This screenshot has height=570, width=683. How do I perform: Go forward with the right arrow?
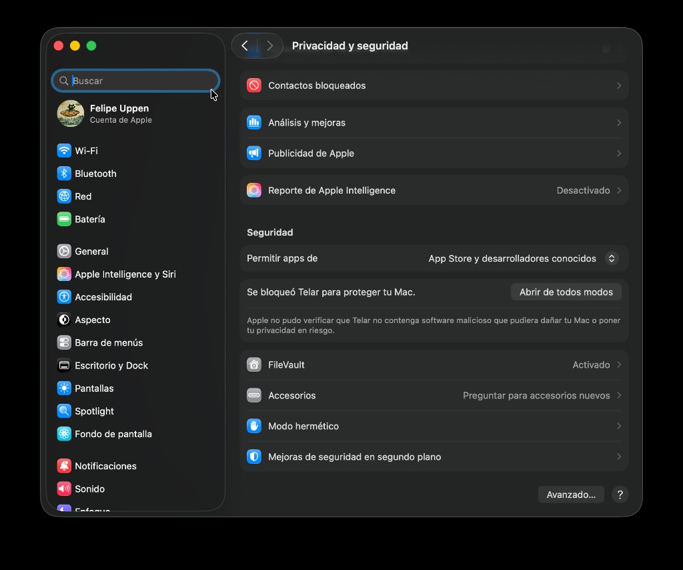click(x=269, y=46)
